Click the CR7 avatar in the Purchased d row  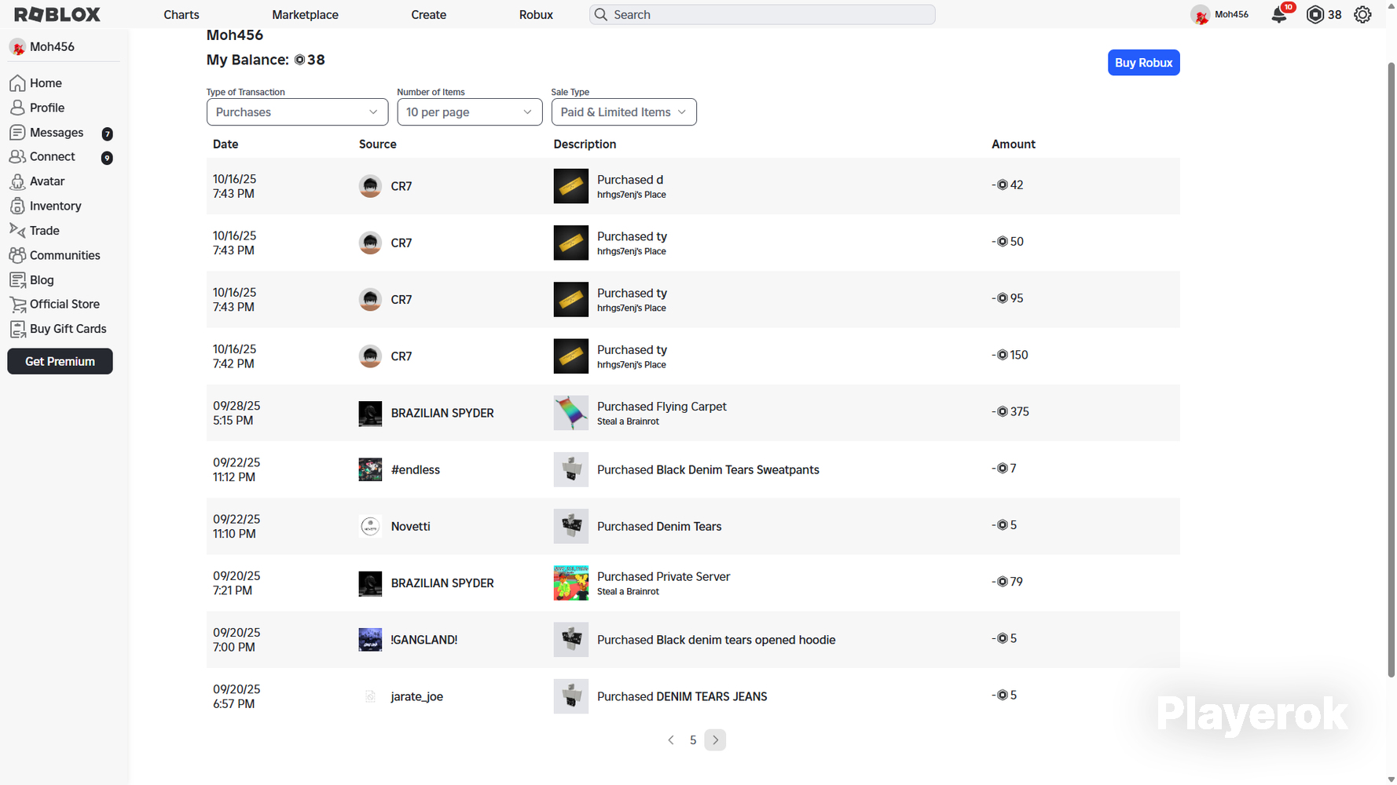[x=370, y=186]
